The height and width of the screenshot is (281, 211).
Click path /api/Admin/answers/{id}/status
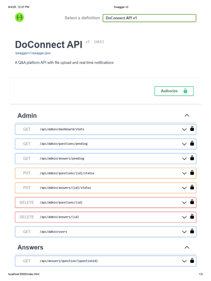pyautogui.click(x=65, y=188)
